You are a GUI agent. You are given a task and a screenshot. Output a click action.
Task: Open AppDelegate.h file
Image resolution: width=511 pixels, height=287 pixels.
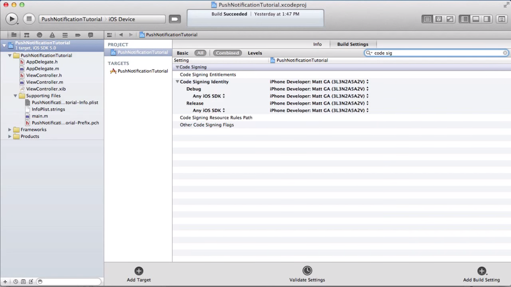click(42, 62)
